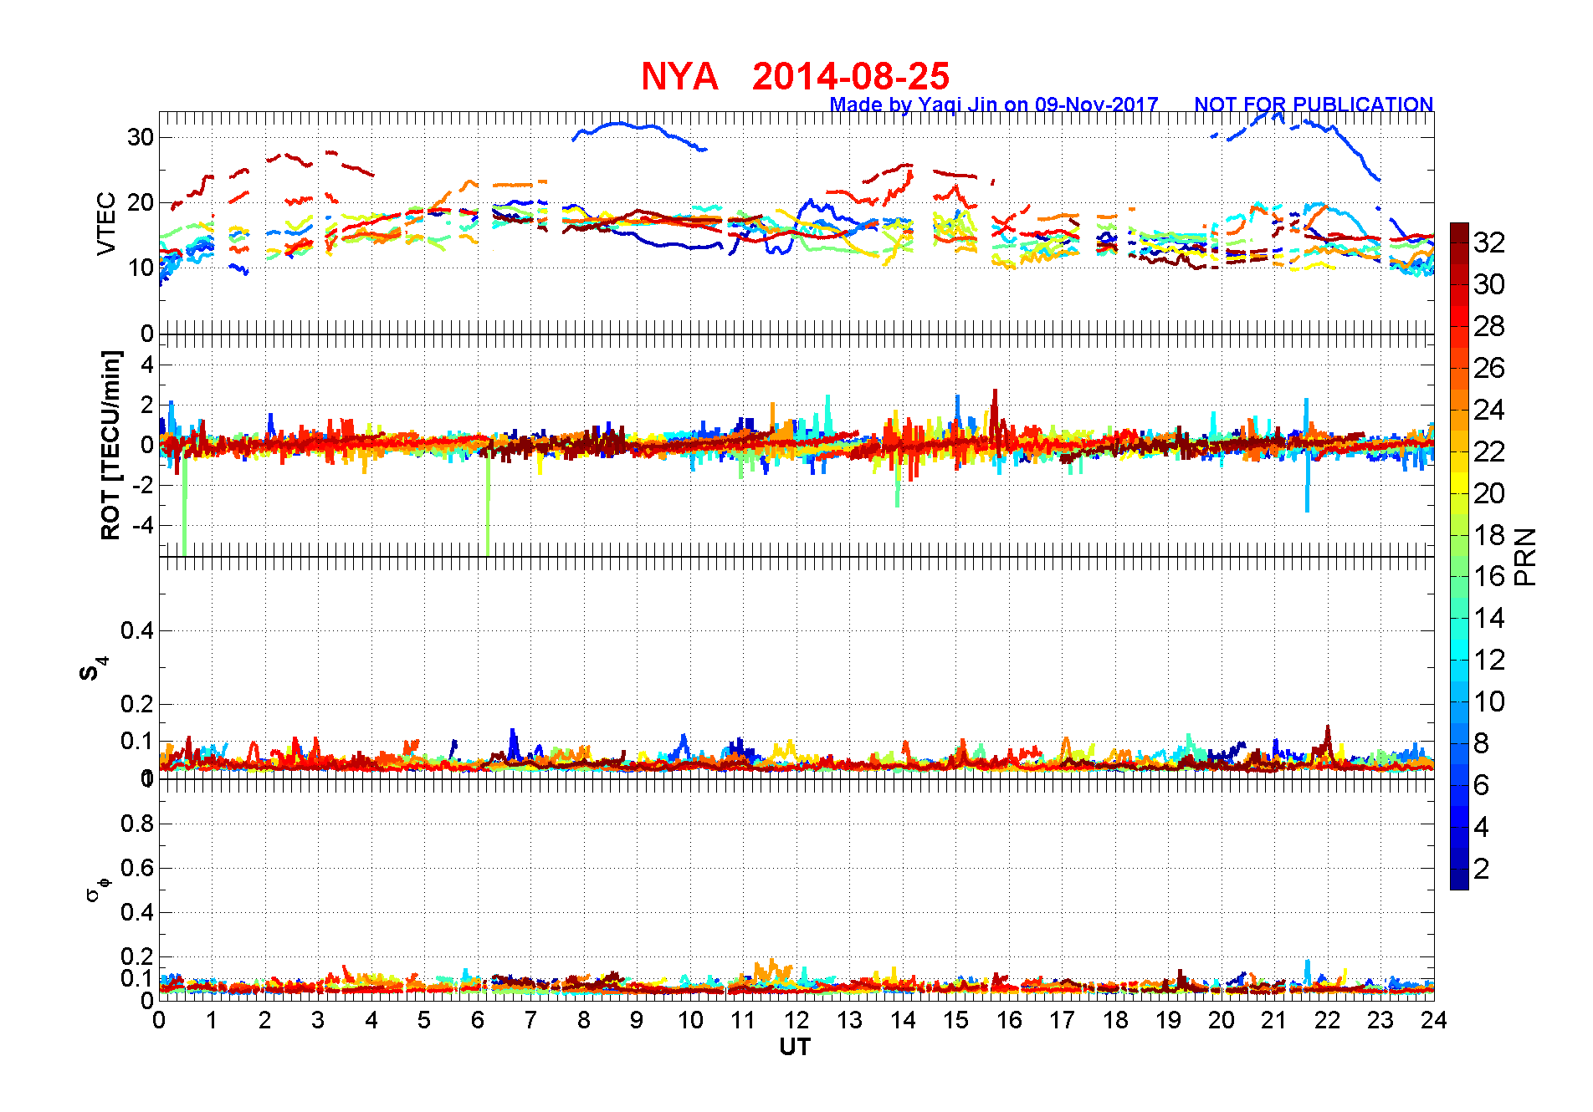Viewport: 1593px width, 1112px height.
Task: Click the "NOT FOR PUBLICATION" notice
Action: tap(1314, 105)
